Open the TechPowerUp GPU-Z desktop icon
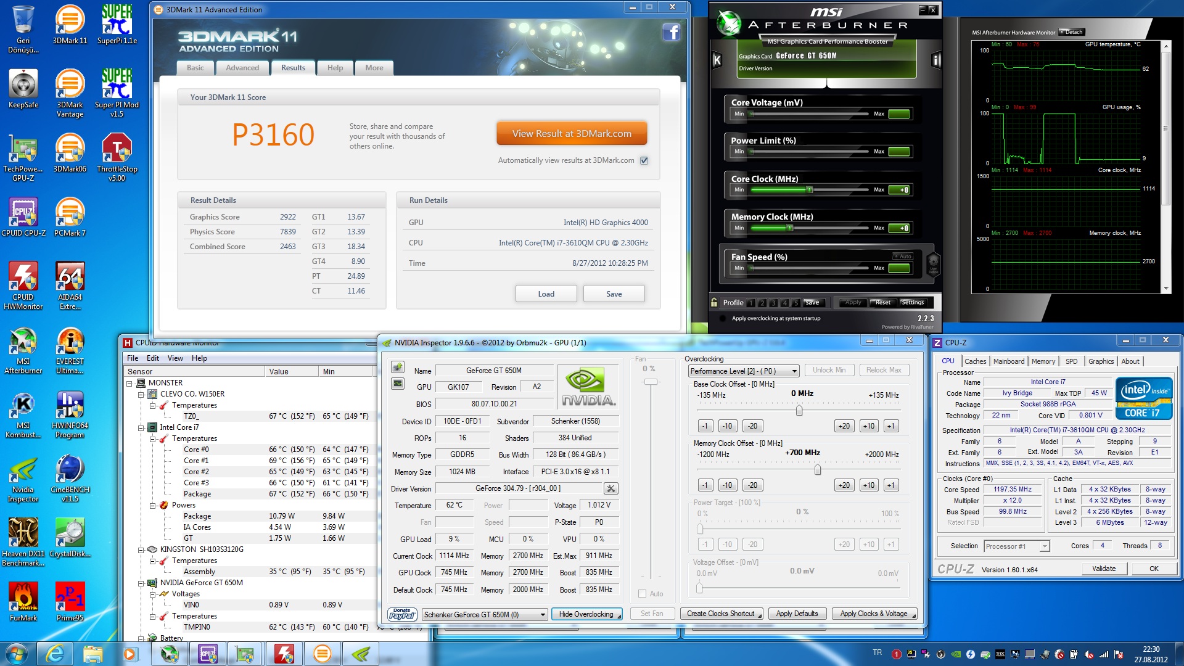 (23, 157)
